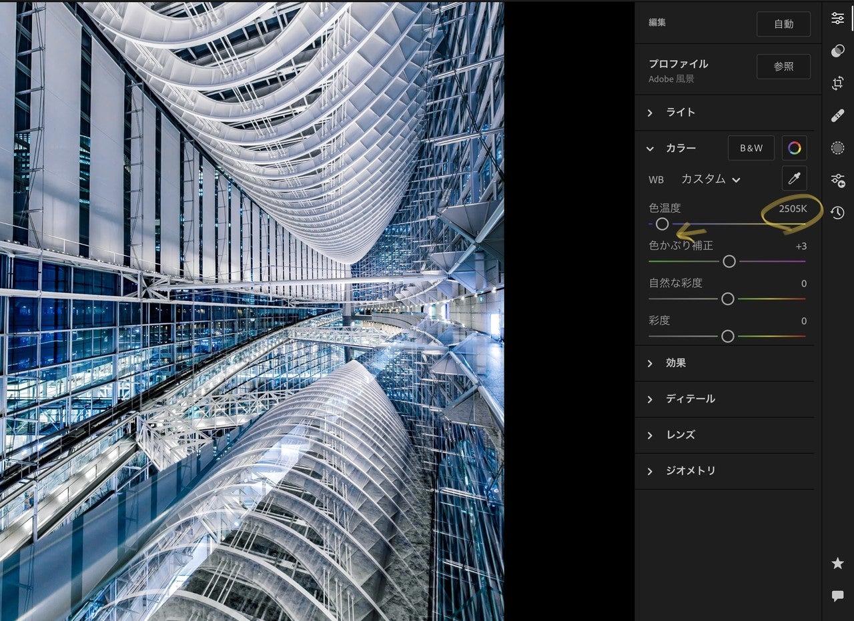Click the 色温度 slider handle
The width and height of the screenshot is (854, 621).
tap(662, 224)
